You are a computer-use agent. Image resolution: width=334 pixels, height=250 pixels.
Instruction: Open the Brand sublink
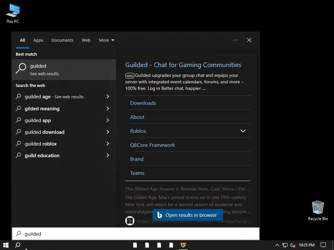(x=137, y=159)
